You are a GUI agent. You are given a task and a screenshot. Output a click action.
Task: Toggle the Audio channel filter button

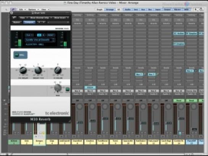[127, 10]
